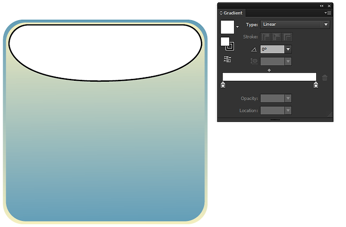Image resolution: width=346 pixels, height=227 pixels.
Task: Click the angle icon beside angle field
Action: (254, 49)
